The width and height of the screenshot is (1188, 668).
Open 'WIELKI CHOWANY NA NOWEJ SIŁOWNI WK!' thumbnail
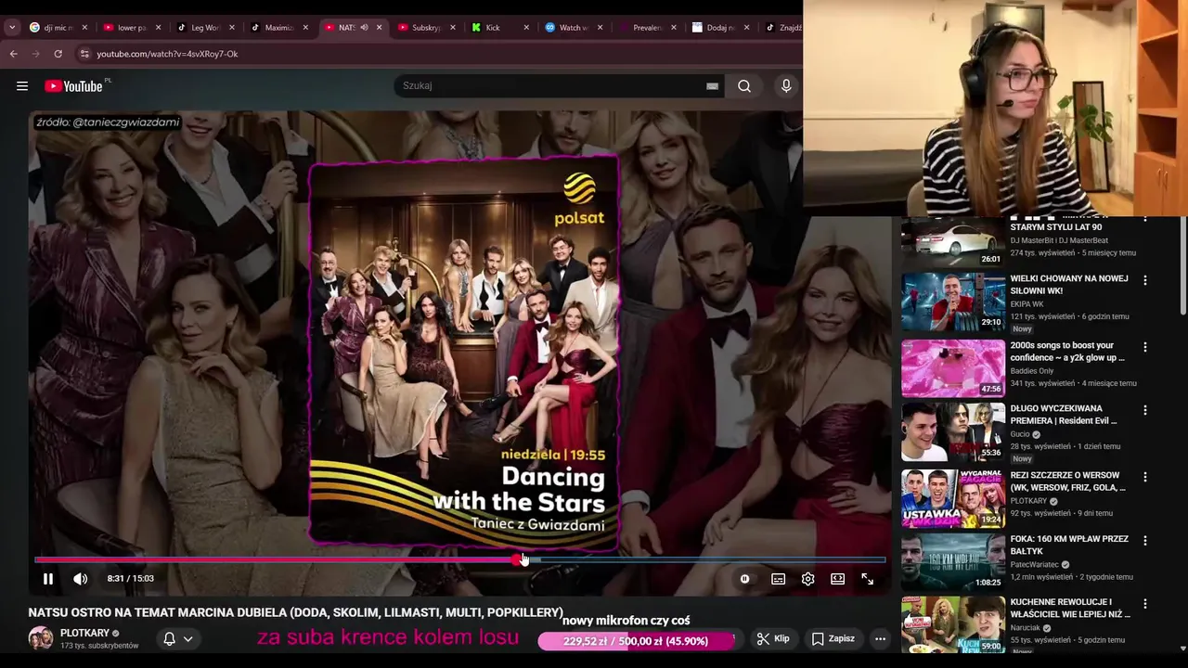(x=953, y=302)
